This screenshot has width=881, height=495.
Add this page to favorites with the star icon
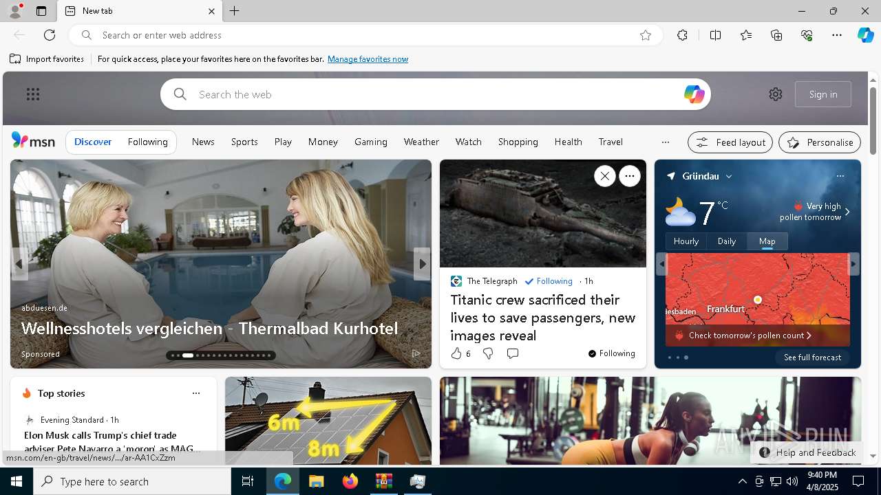click(646, 35)
